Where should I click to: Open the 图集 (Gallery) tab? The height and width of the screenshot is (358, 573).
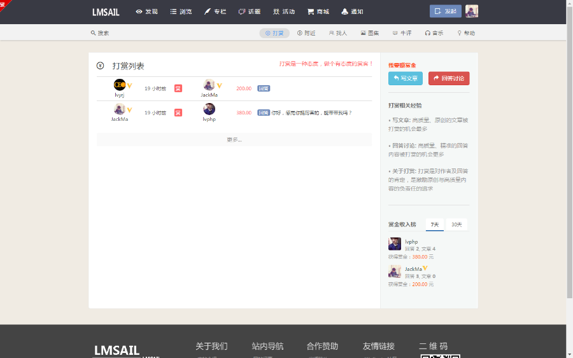click(370, 33)
